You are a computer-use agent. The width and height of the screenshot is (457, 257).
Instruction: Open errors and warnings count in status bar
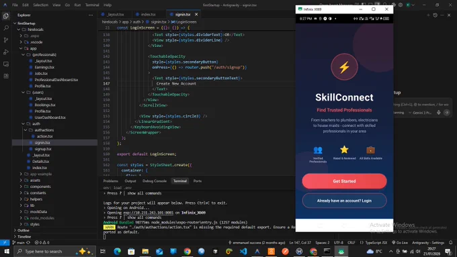42,242
